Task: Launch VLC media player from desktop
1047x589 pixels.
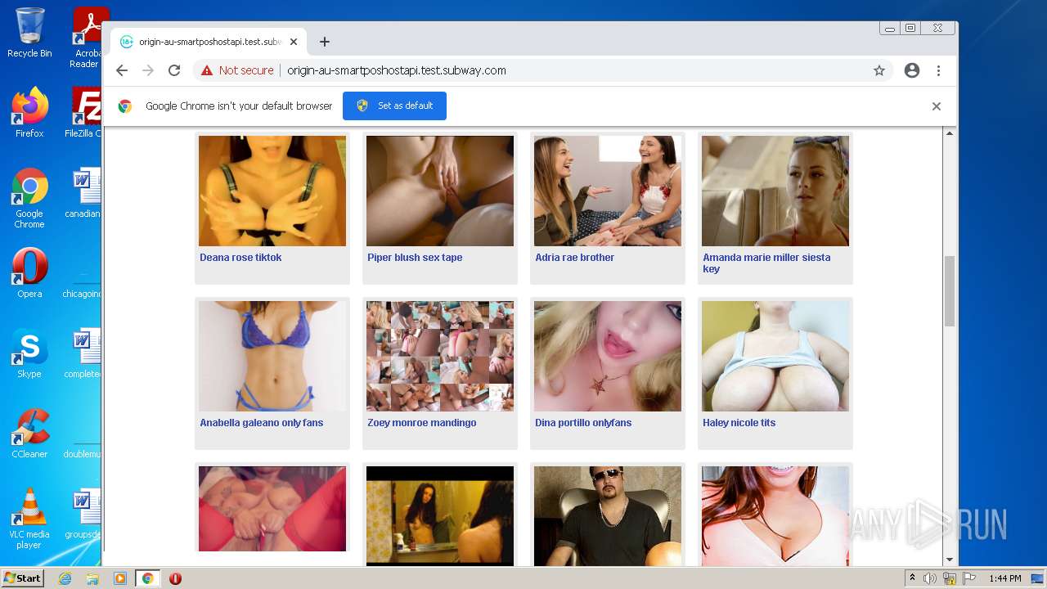Action: (x=29, y=519)
